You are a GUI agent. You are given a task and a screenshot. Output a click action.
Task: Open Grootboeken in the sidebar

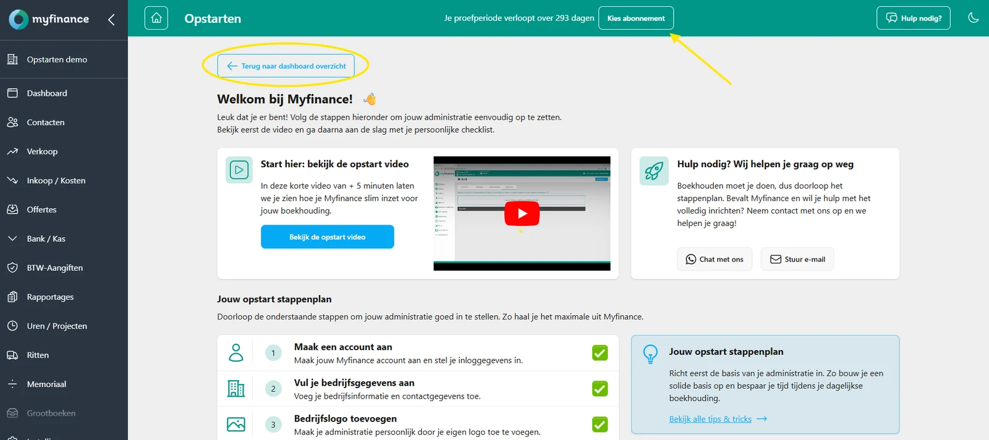[x=64, y=412]
